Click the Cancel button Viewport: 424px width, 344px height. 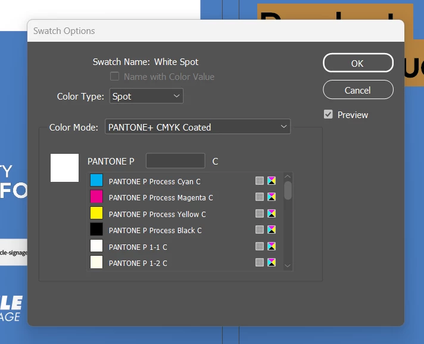[358, 90]
